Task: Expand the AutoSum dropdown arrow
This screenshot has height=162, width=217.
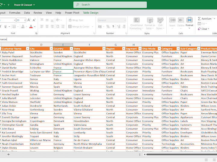Action: point(215,19)
